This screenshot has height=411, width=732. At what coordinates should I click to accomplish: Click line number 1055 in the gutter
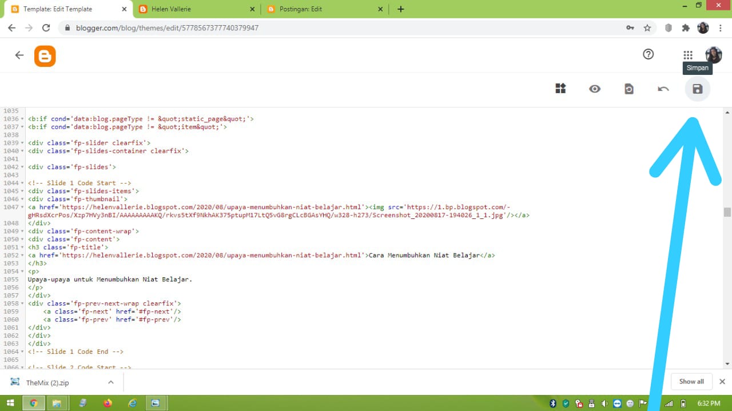tap(11, 279)
